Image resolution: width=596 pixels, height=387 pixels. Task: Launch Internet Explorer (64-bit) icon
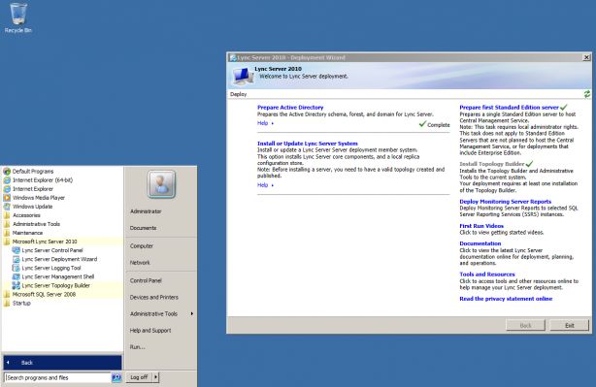coord(7,180)
